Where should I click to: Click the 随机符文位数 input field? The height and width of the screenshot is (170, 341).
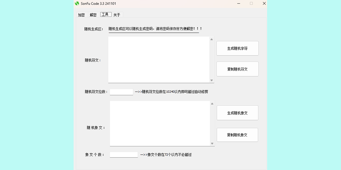pyautogui.click(x=121, y=92)
